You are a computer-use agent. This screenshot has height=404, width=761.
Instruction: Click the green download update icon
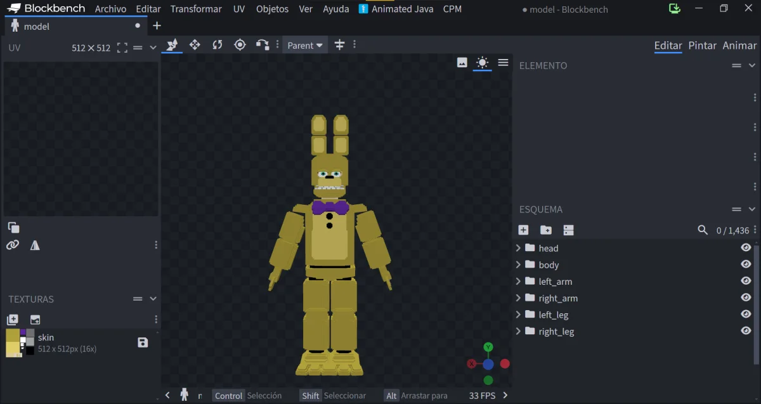click(x=675, y=9)
